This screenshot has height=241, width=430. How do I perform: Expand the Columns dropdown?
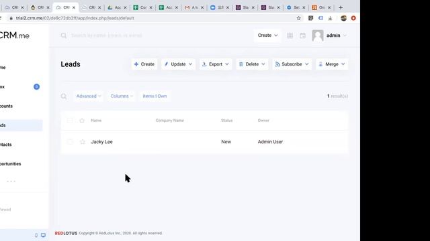point(122,96)
